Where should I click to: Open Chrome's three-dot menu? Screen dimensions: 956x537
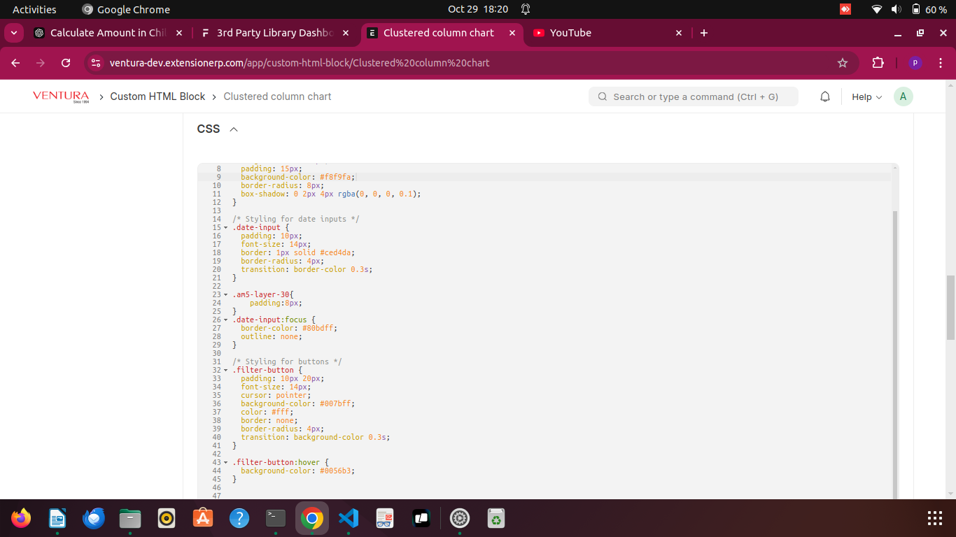click(x=940, y=63)
